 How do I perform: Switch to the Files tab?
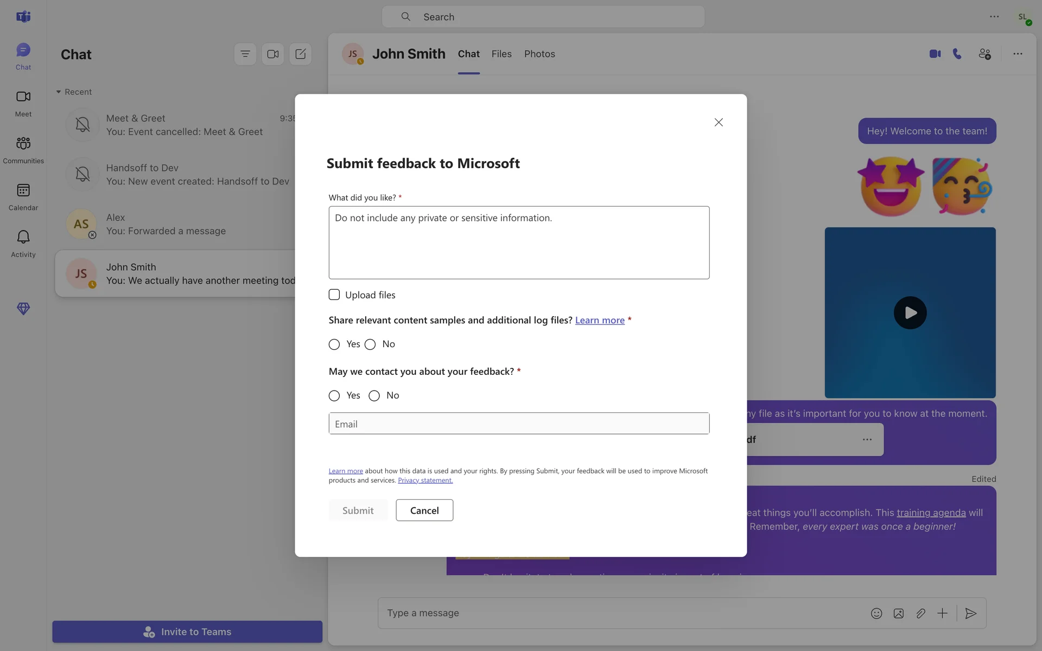[x=501, y=54]
